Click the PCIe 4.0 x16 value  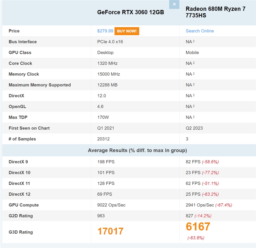[x=110, y=42]
